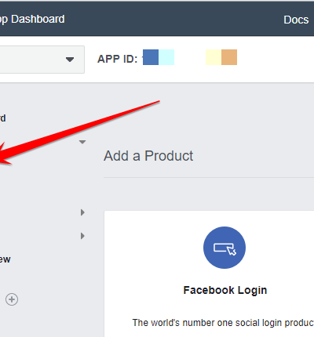Click the social login product description text
This screenshot has width=314, height=337.
223,323
